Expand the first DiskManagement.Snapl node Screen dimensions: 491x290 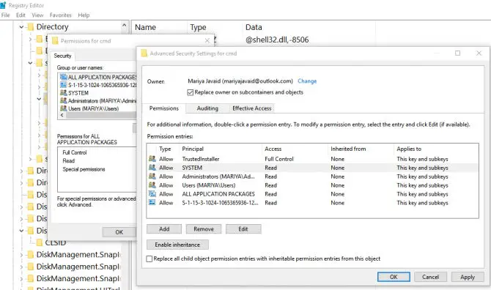click(x=21, y=255)
